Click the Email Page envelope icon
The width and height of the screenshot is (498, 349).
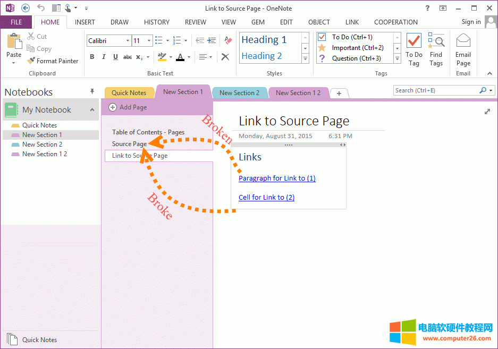(463, 41)
